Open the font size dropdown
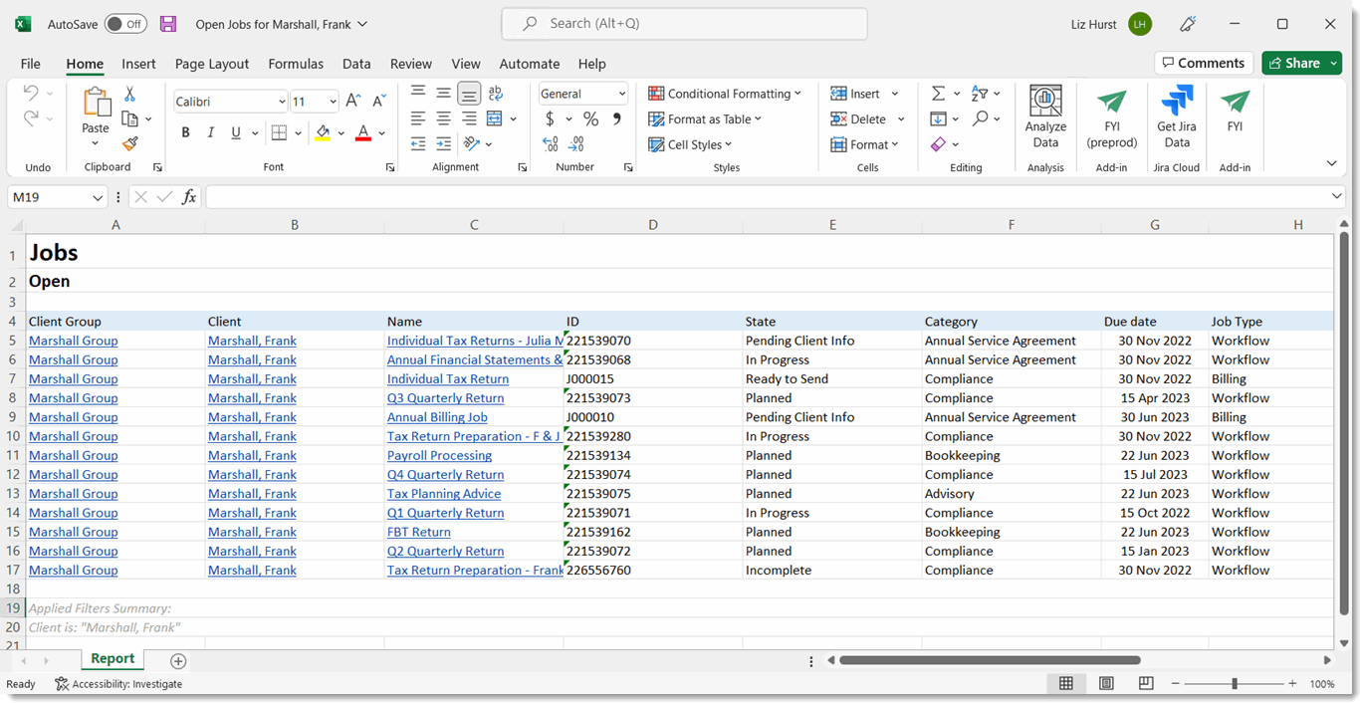 click(x=332, y=102)
